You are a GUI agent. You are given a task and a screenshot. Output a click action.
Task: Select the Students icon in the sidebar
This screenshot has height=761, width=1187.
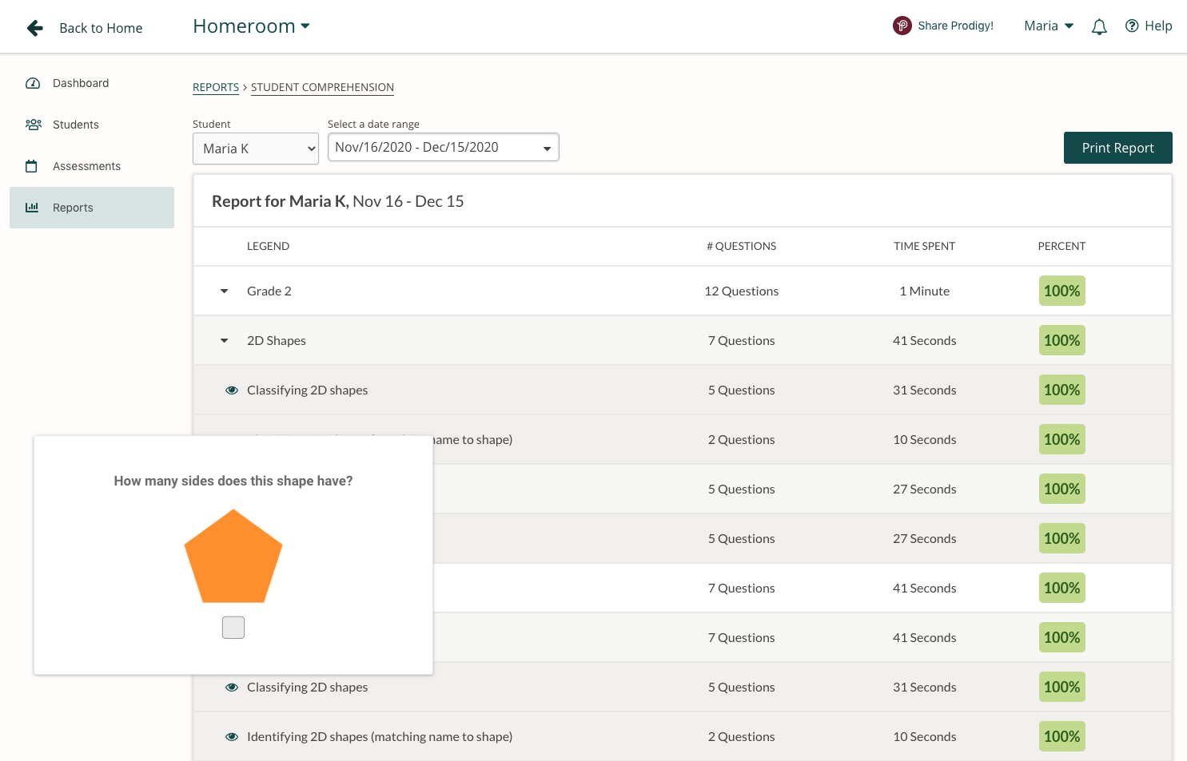point(33,125)
